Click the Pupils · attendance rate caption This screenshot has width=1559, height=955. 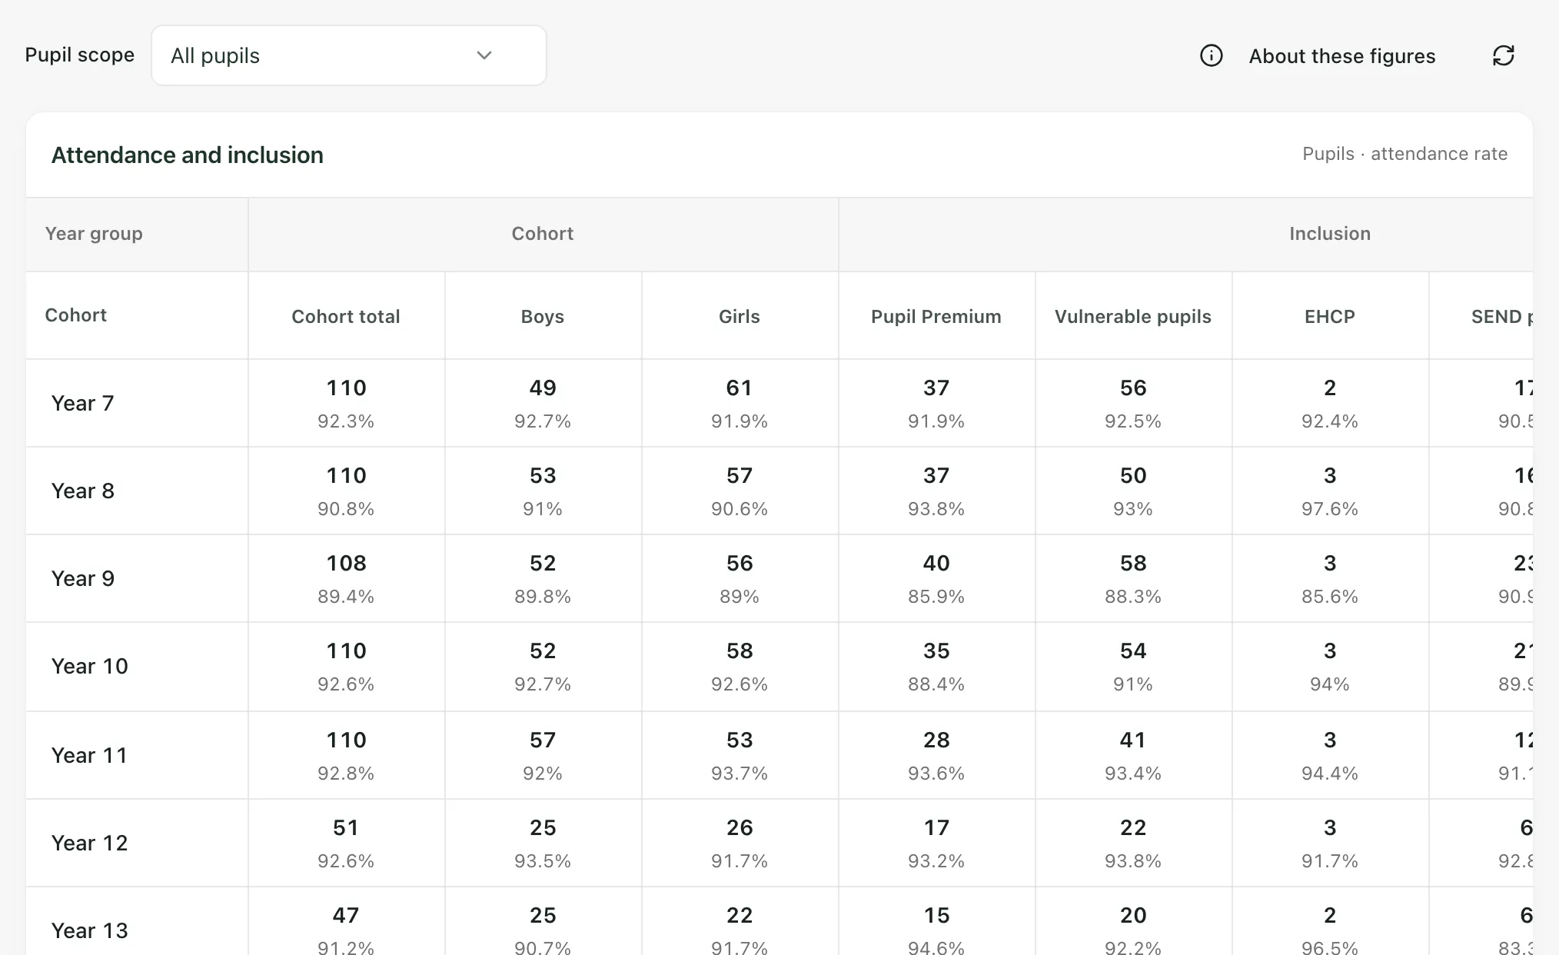pos(1404,154)
